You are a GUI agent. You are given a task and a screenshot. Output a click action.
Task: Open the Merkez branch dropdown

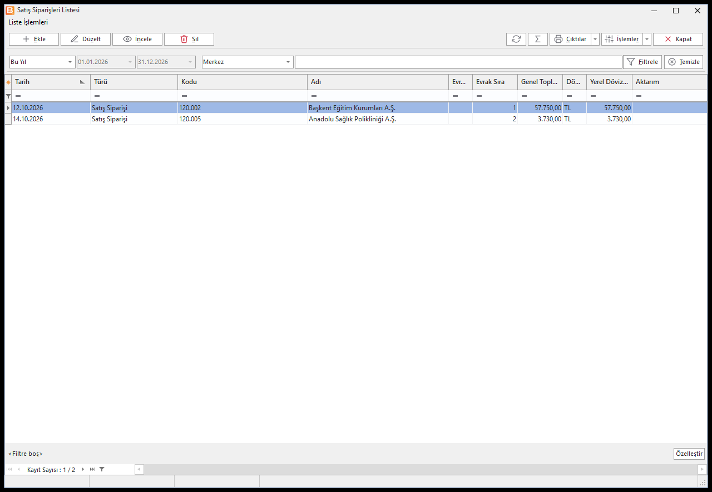(x=248, y=62)
